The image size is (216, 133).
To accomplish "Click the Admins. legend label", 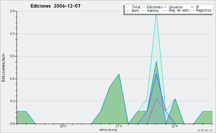I will pyautogui.click(x=153, y=10).
